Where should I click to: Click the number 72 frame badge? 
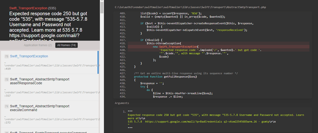point(7,79)
